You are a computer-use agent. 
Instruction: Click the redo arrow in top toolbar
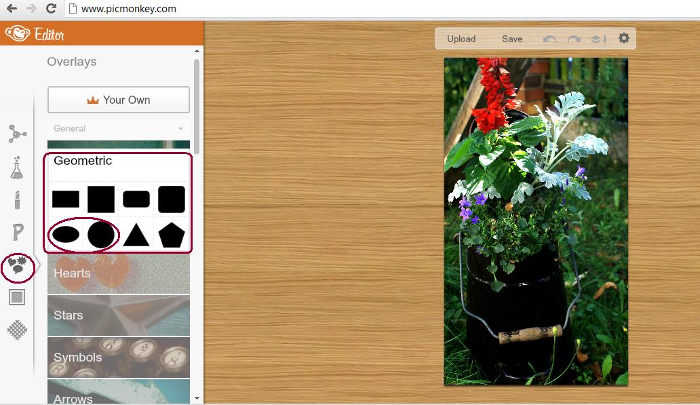tap(574, 39)
